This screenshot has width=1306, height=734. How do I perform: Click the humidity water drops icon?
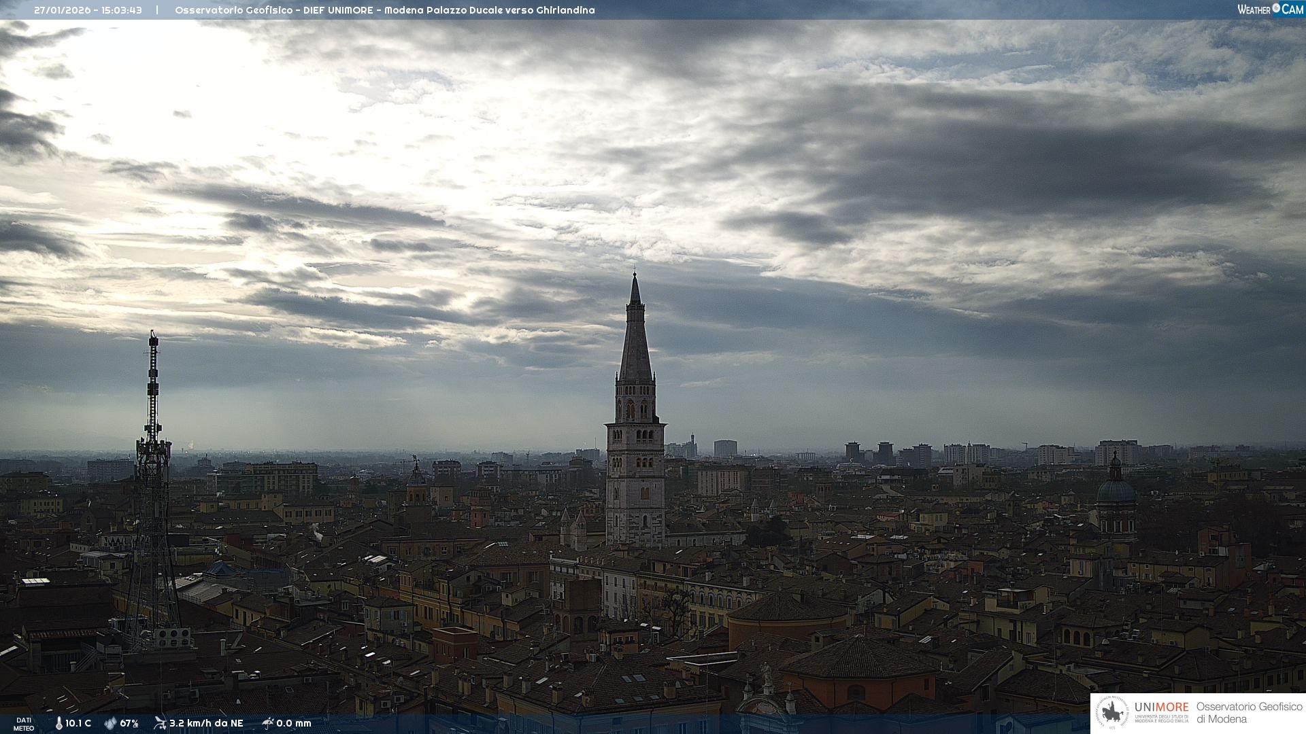click(110, 723)
